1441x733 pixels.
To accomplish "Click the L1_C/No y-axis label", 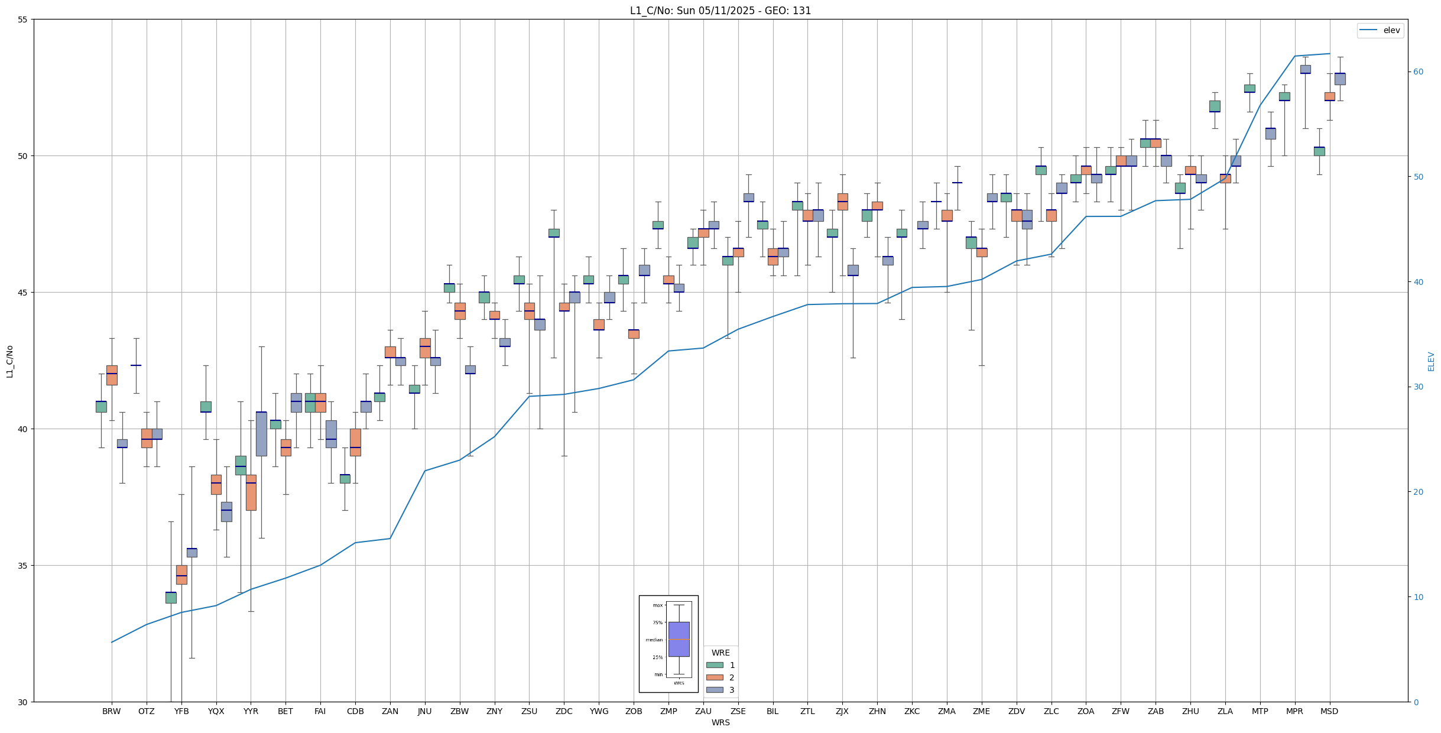I will pyautogui.click(x=9, y=361).
